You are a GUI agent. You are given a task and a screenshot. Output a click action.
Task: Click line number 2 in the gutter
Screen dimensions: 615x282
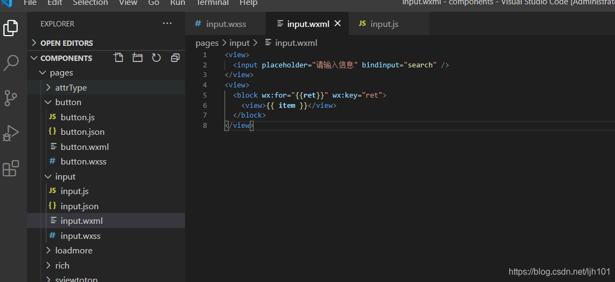click(x=205, y=65)
